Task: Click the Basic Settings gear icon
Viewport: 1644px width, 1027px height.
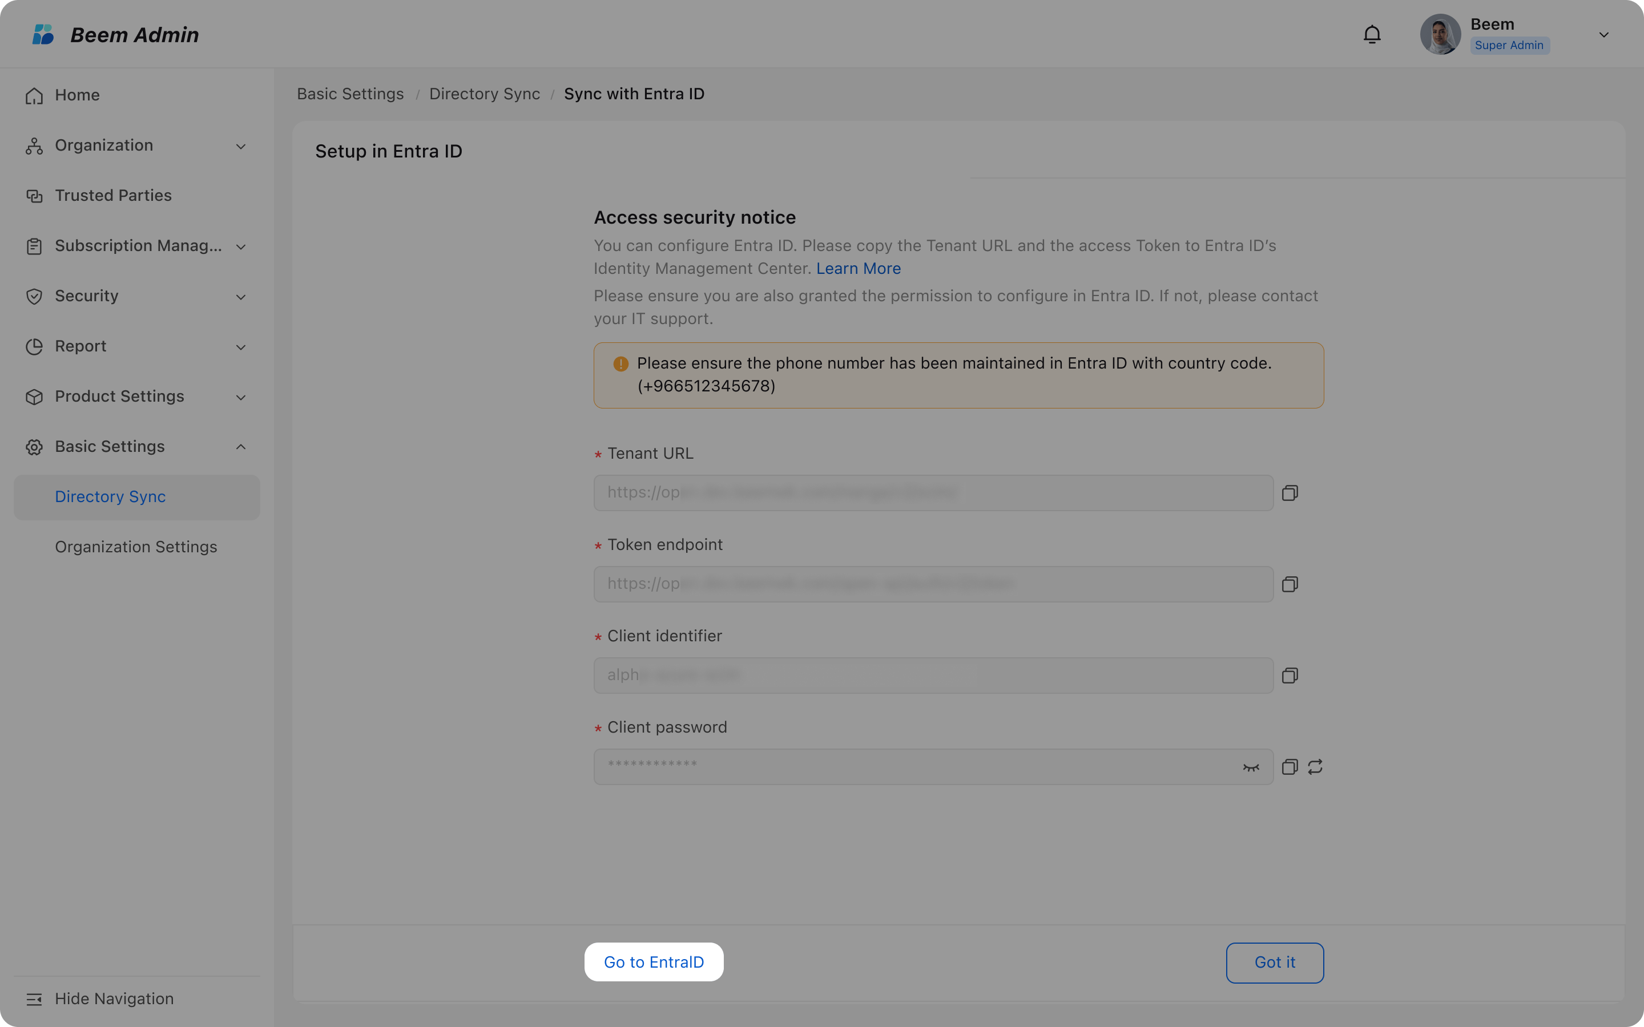Action: coord(34,448)
